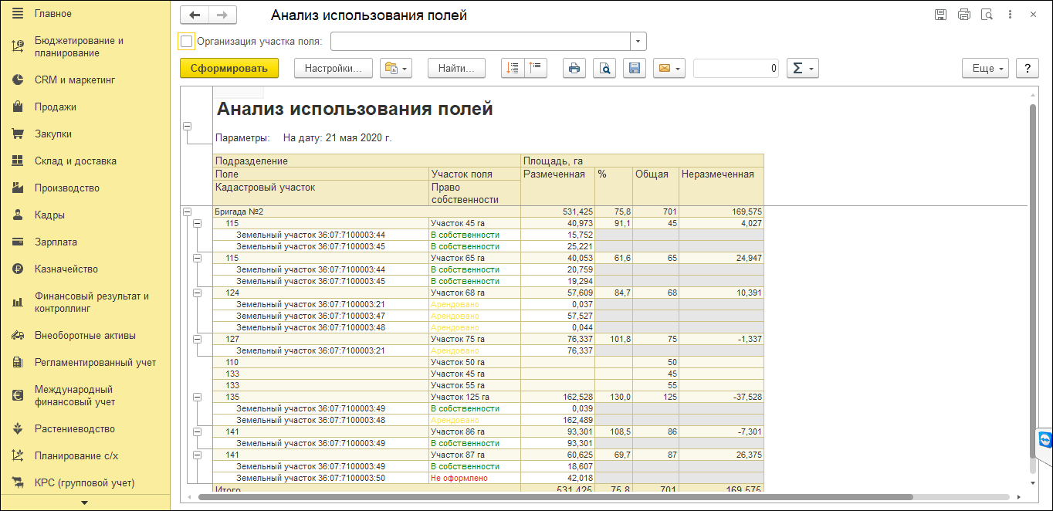Open the Еще menu dropdown
This screenshot has width=1053, height=511.
986,69
